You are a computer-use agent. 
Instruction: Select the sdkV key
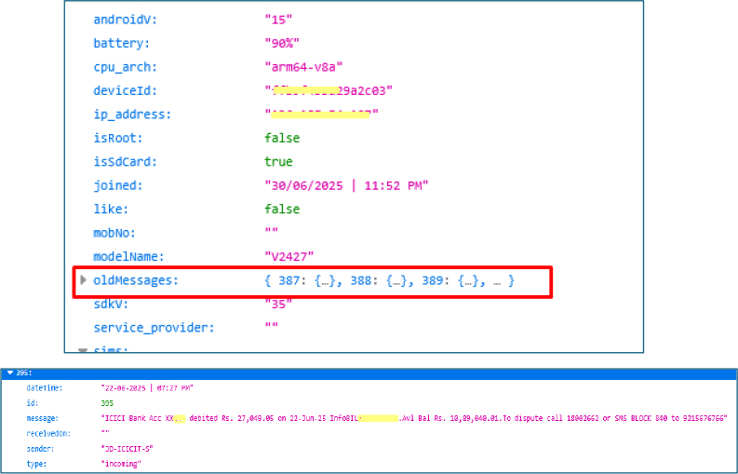[113, 304]
